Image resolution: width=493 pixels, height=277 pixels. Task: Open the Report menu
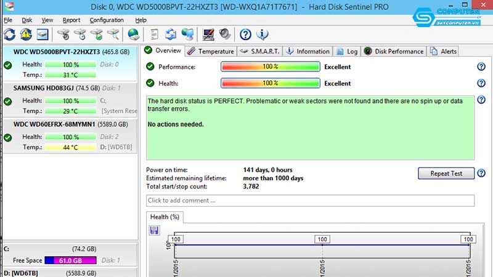click(71, 20)
